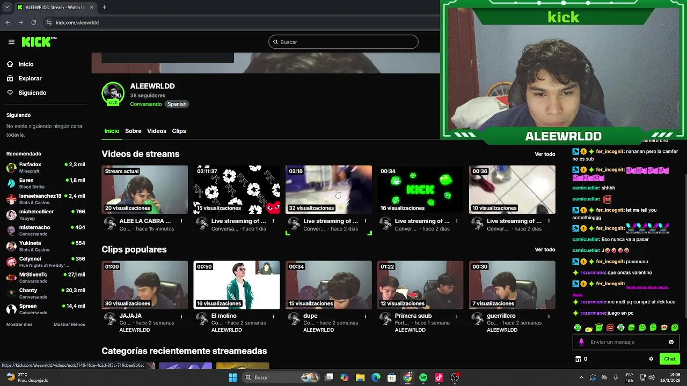The image size is (687, 386).
Task: Go back with the browser back arrow
Action: (x=8, y=23)
